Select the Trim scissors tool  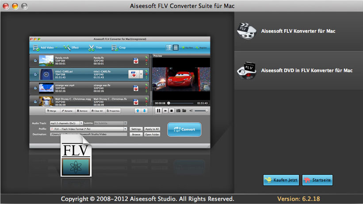[x=91, y=47]
